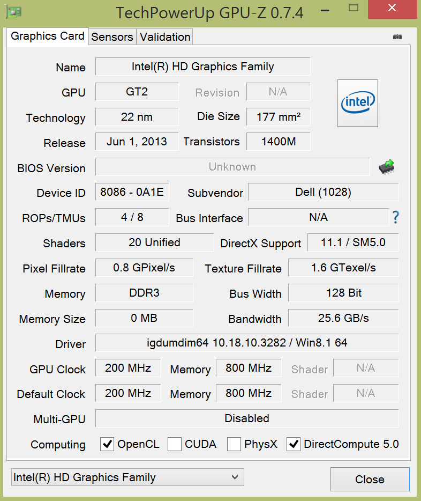Click the GPU-Z app icon in title bar
The height and width of the screenshot is (501, 421).
13,12
